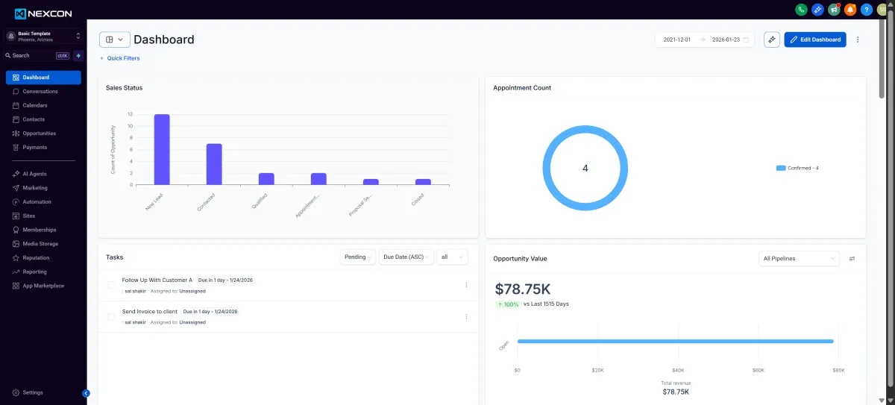Open Dashboard in the sidebar
Image resolution: width=895 pixels, height=405 pixels.
(43, 78)
